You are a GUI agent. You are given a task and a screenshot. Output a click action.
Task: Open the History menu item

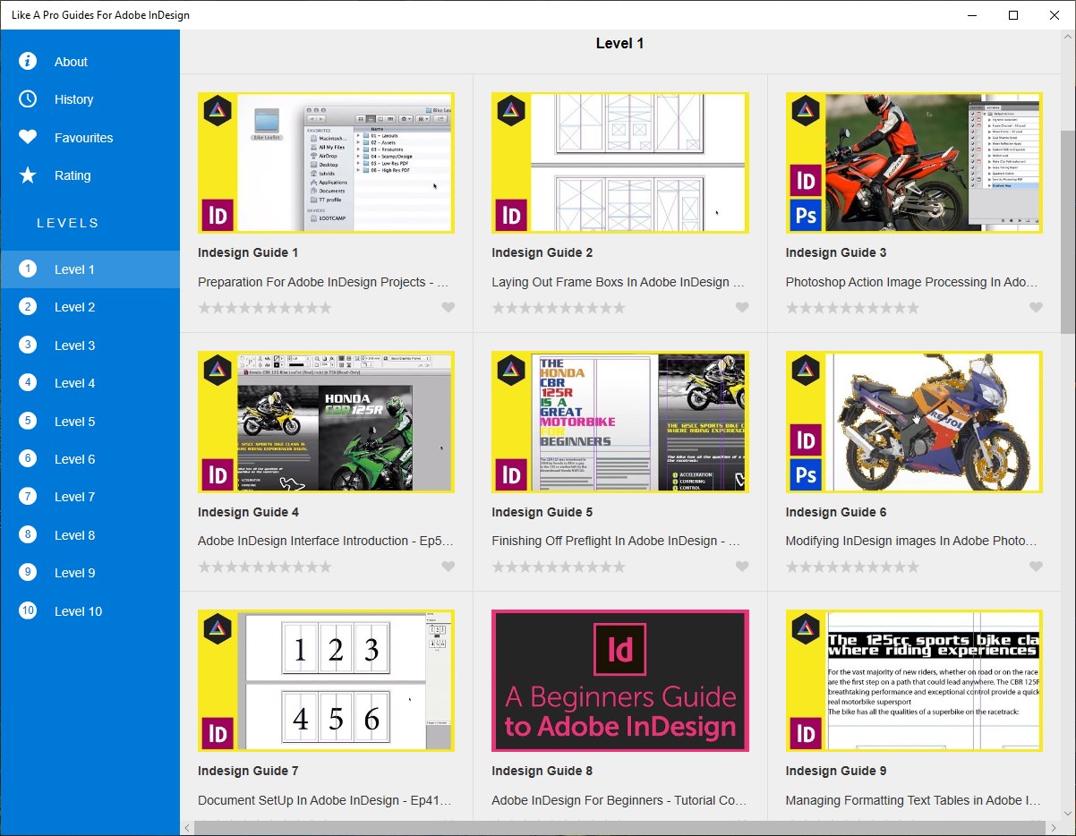90,99
